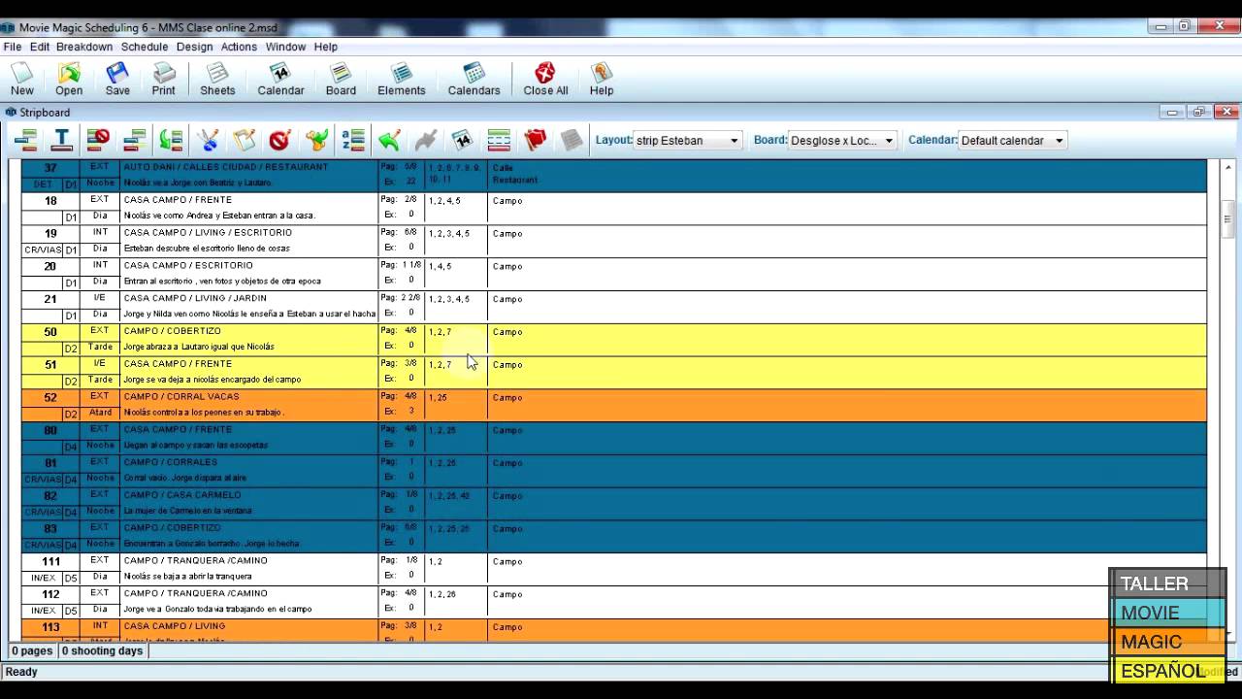Viewport: 1242px width, 699px height.
Task: Click the Close All button
Action: tap(545, 79)
